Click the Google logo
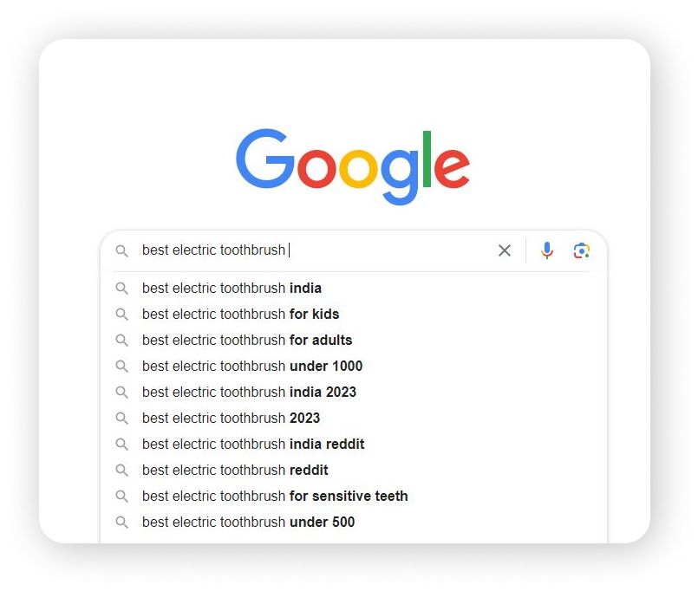Viewport: 698px width, 591px height. (353, 167)
